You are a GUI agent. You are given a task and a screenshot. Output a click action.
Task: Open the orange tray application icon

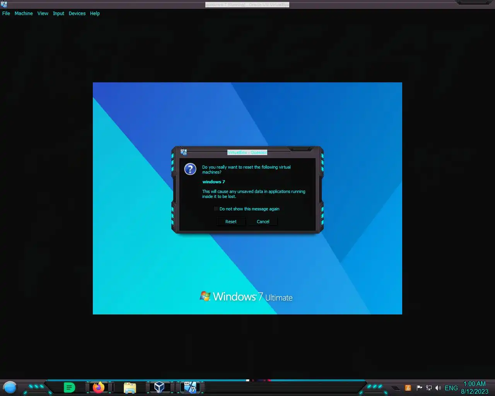click(408, 388)
